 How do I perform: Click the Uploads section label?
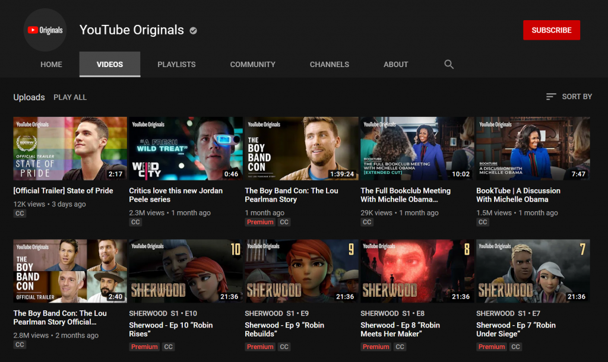coord(29,97)
